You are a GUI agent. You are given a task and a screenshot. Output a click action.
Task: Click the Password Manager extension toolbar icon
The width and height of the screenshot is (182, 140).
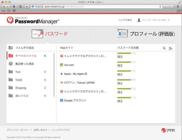point(20,7)
